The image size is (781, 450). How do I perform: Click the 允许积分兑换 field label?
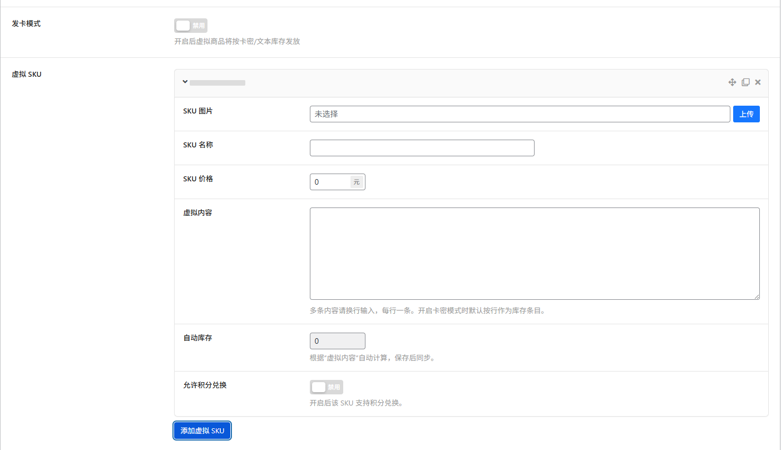[205, 385]
